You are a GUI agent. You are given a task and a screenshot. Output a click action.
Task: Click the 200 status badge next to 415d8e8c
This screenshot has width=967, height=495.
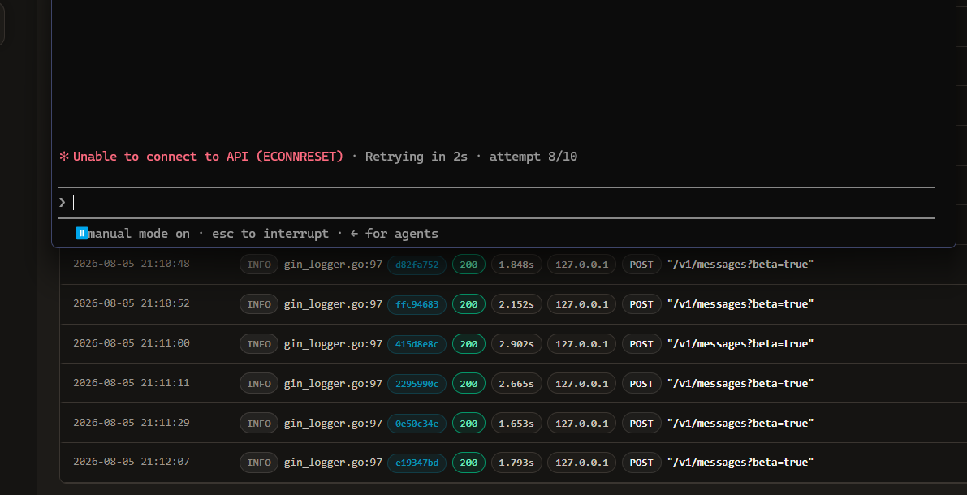tap(468, 344)
